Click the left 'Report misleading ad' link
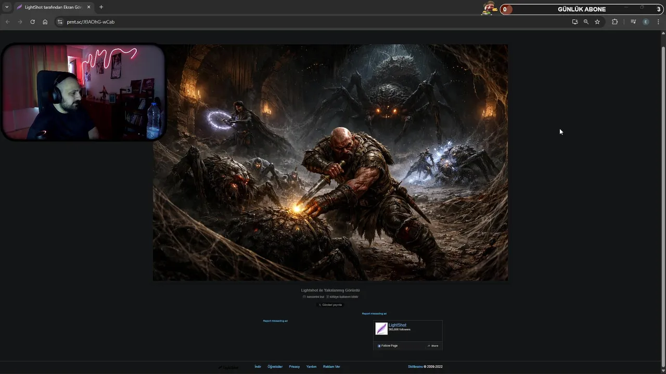 (x=275, y=321)
